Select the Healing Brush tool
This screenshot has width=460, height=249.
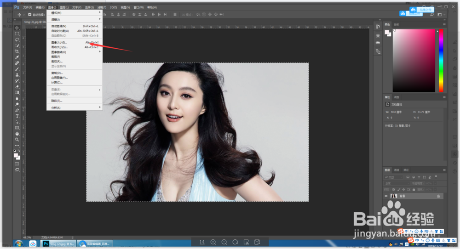17,63
